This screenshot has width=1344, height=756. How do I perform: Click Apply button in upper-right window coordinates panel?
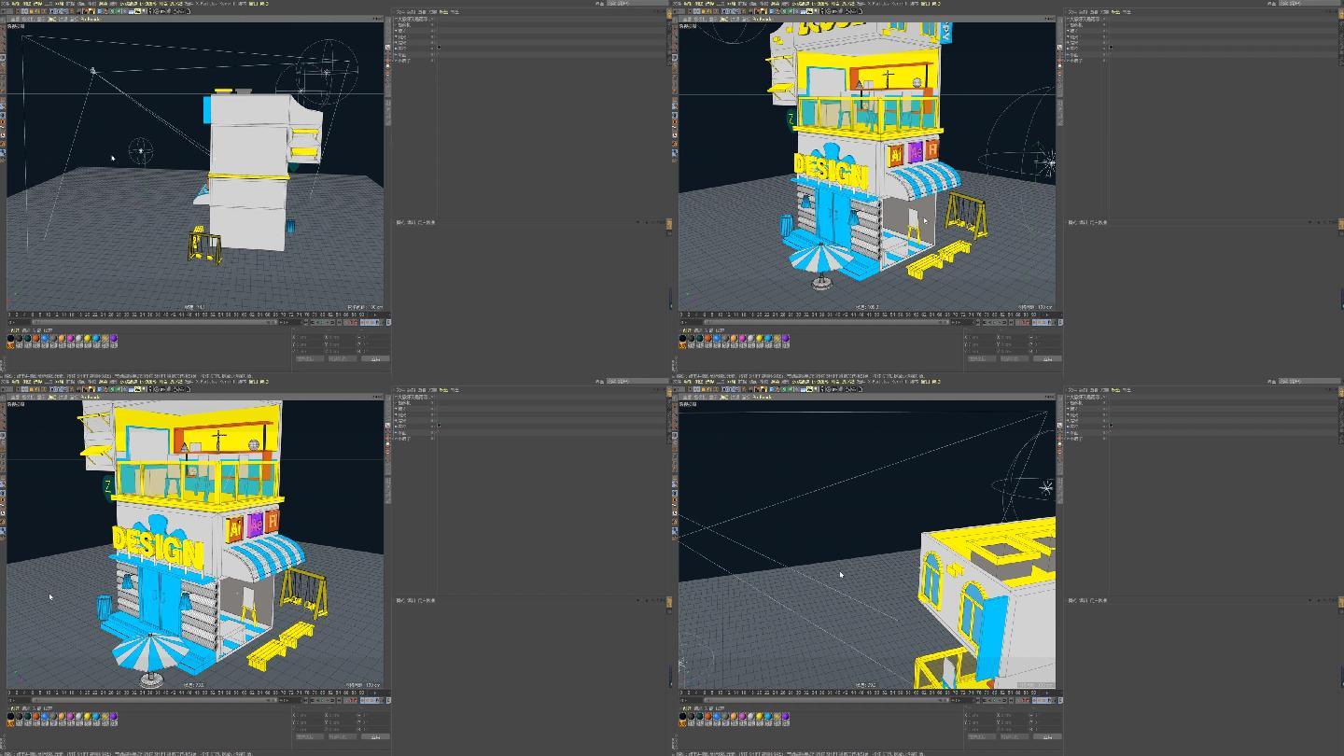[1047, 358]
